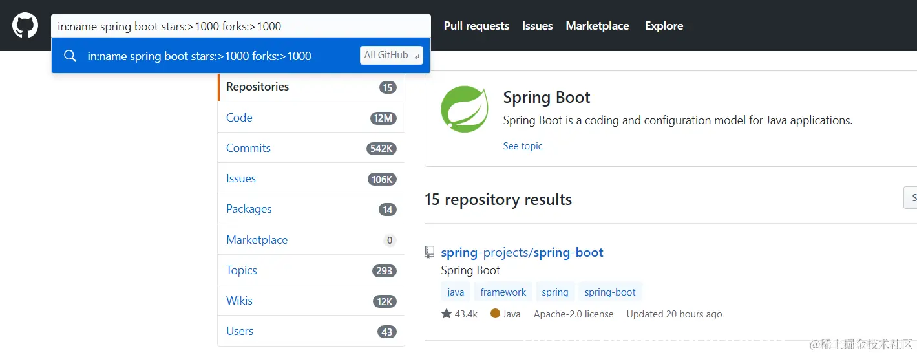Viewport: 917px width, 355px height.
Task: Show Commits search results
Action: click(x=311, y=148)
